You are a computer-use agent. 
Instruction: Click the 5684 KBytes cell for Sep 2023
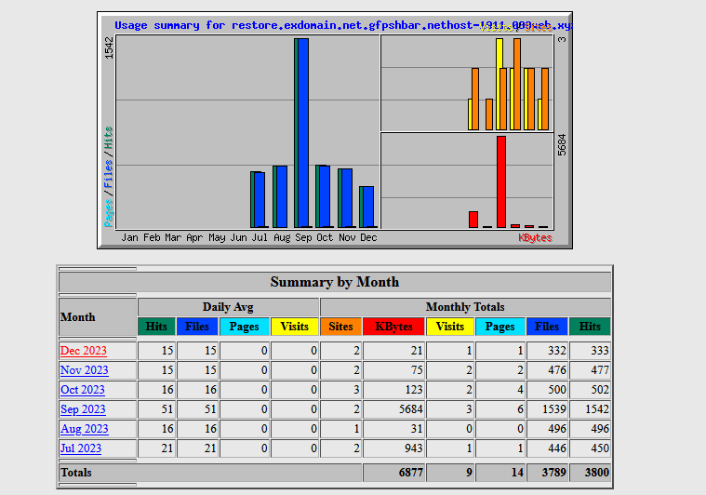click(393, 409)
